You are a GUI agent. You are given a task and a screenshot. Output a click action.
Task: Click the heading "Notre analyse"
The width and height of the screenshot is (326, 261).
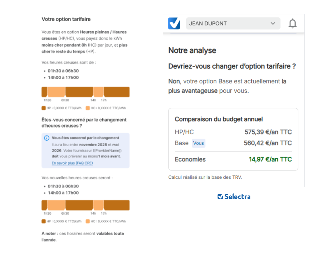click(192, 50)
